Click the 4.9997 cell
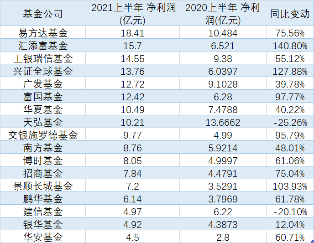 223,160
